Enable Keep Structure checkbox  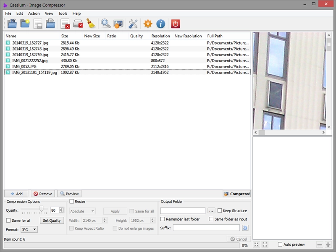click(x=220, y=211)
